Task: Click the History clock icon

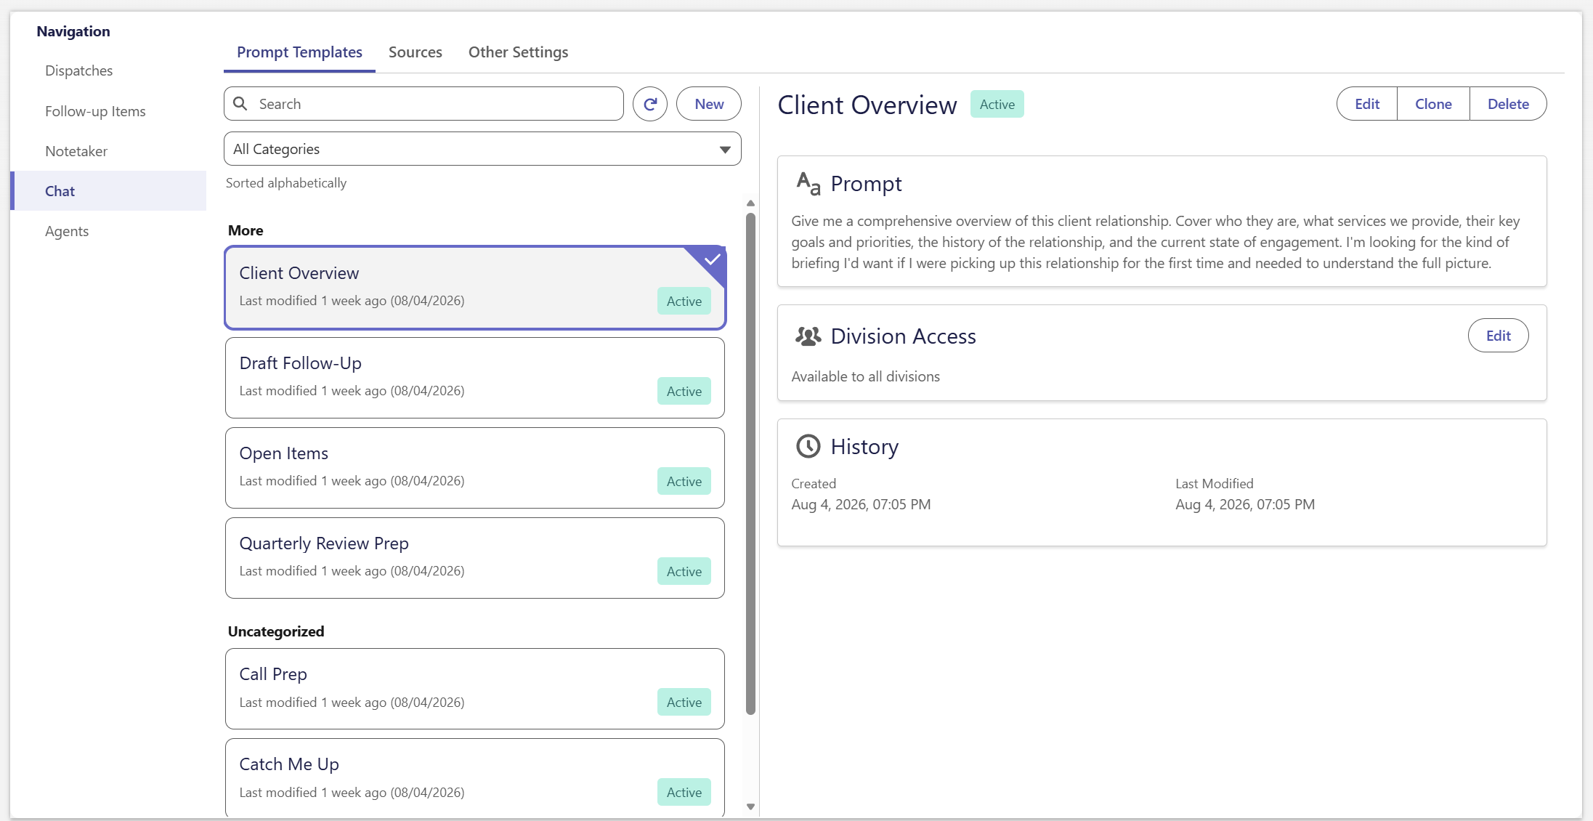Action: click(808, 446)
